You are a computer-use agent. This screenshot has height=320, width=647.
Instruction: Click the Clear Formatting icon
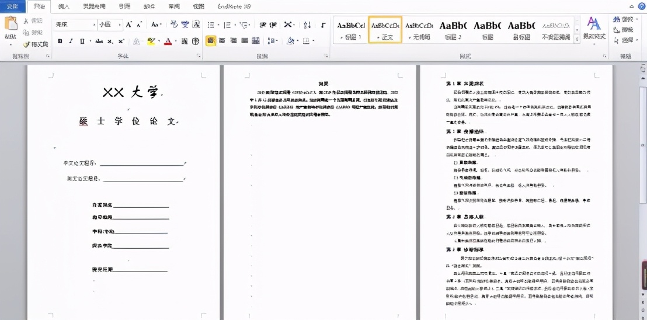[x=174, y=25]
